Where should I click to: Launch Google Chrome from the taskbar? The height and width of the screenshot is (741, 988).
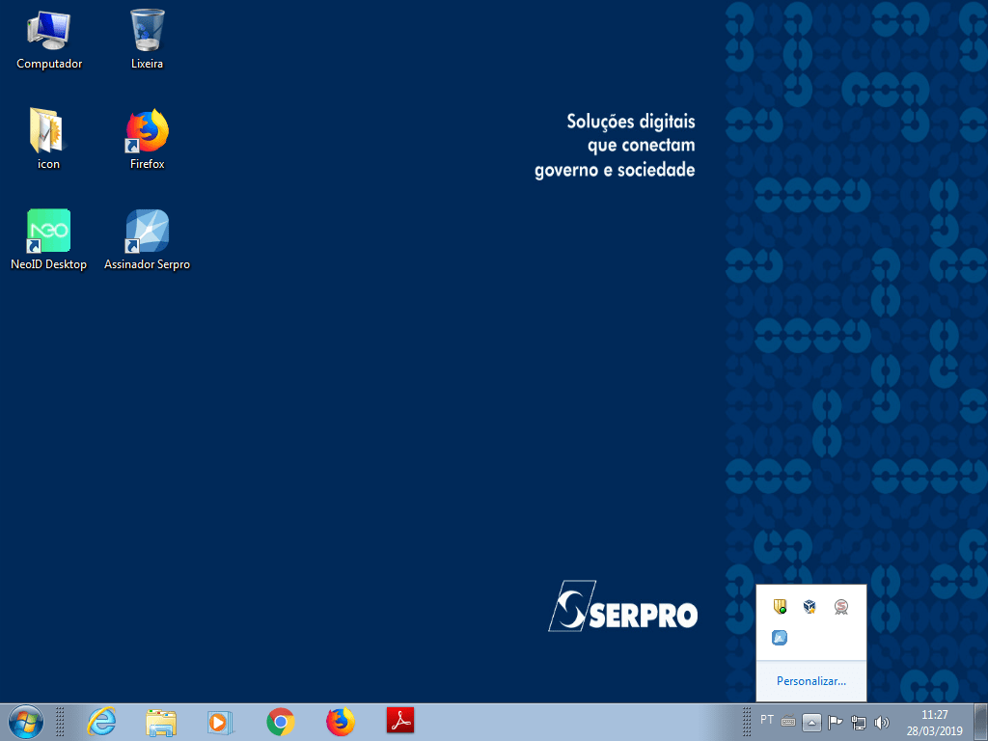pyautogui.click(x=281, y=721)
